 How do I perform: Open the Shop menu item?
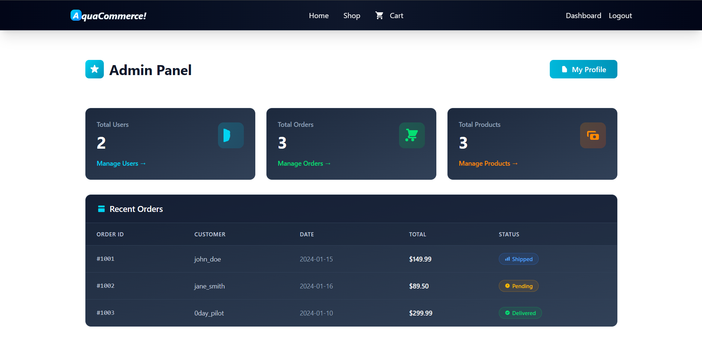(x=352, y=16)
